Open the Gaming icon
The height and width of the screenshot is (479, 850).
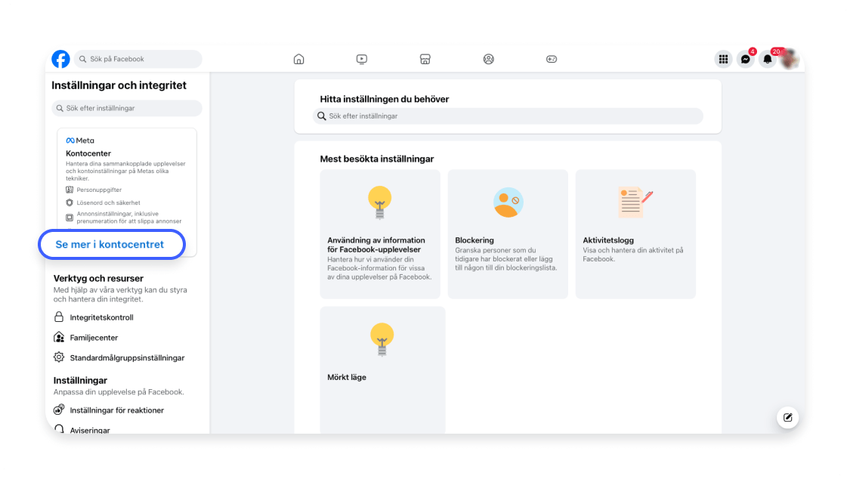(552, 58)
